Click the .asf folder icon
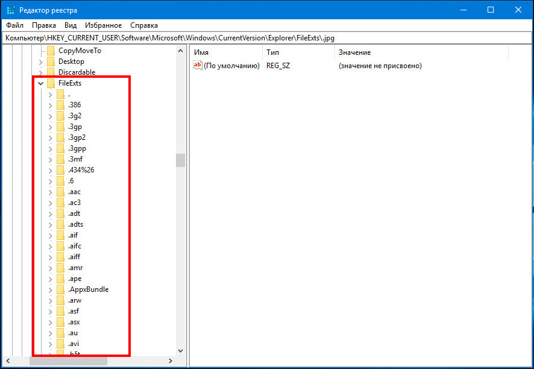 click(x=60, y=311)
